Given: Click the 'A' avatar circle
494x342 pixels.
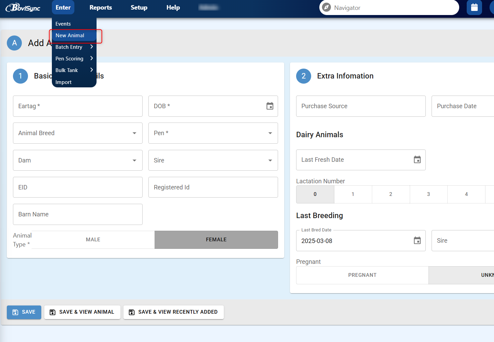Looking at the screenshot, I should click(14, 43).
